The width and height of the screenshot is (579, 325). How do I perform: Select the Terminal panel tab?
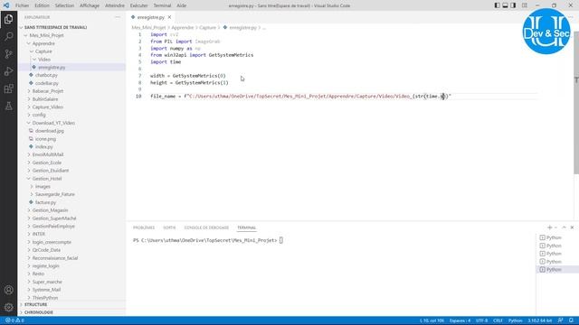246,227
